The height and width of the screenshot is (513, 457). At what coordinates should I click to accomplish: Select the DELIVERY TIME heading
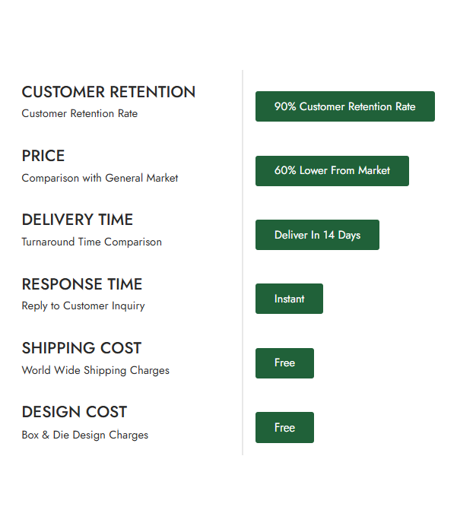coord(78,220)
